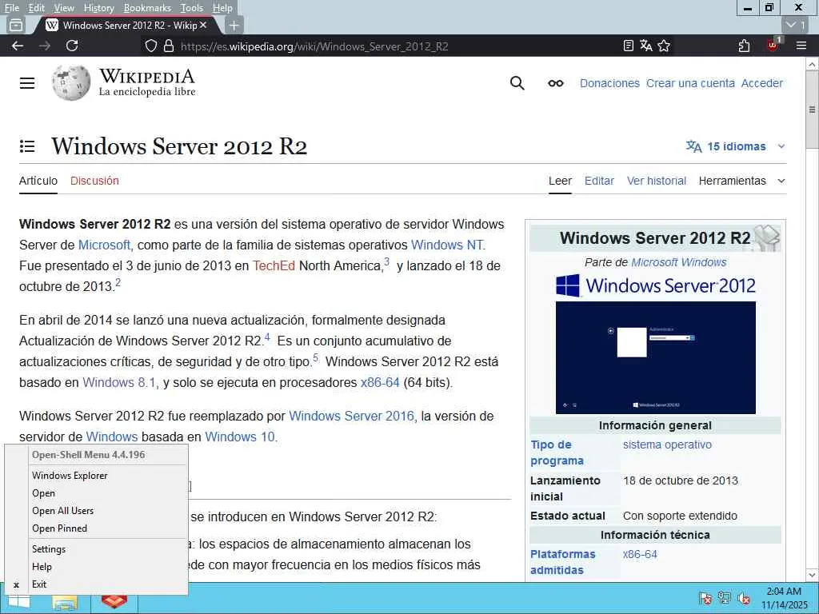The height and width of the screenshot is (614, 819).
Task: Bookmark this page with the star icon
Action: (664, 46)
